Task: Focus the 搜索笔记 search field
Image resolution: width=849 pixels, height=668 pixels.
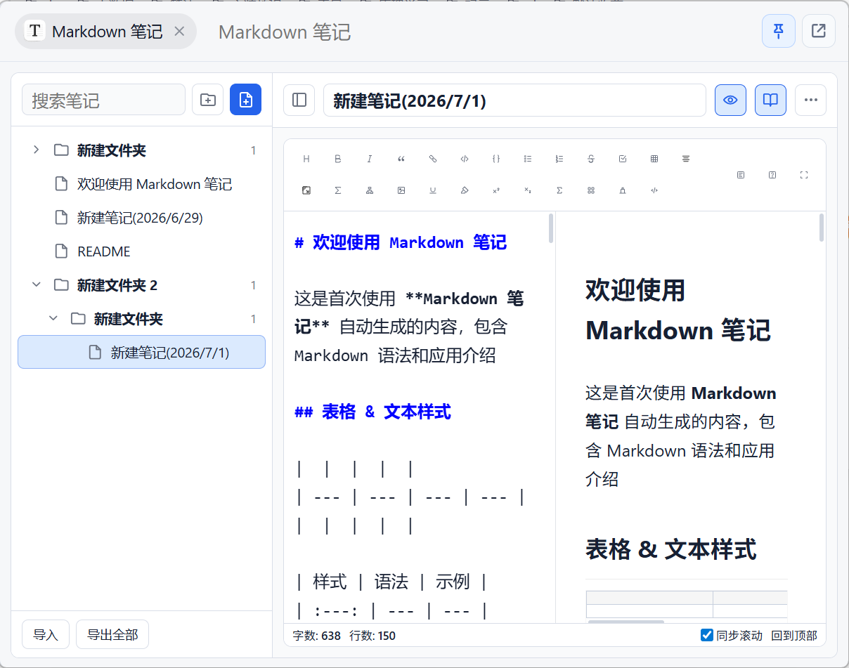Action: coord(103,100)
